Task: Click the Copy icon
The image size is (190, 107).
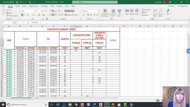Action: pos(9,13)
